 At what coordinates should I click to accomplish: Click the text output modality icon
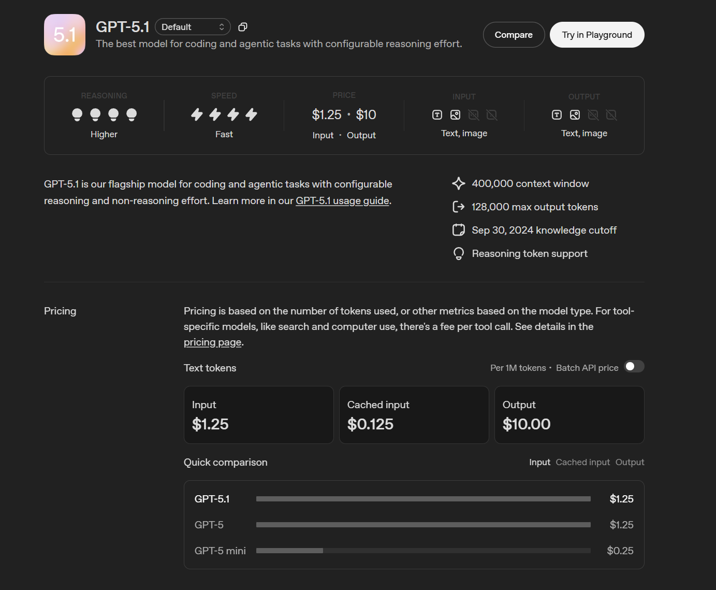tap(557, 115)
